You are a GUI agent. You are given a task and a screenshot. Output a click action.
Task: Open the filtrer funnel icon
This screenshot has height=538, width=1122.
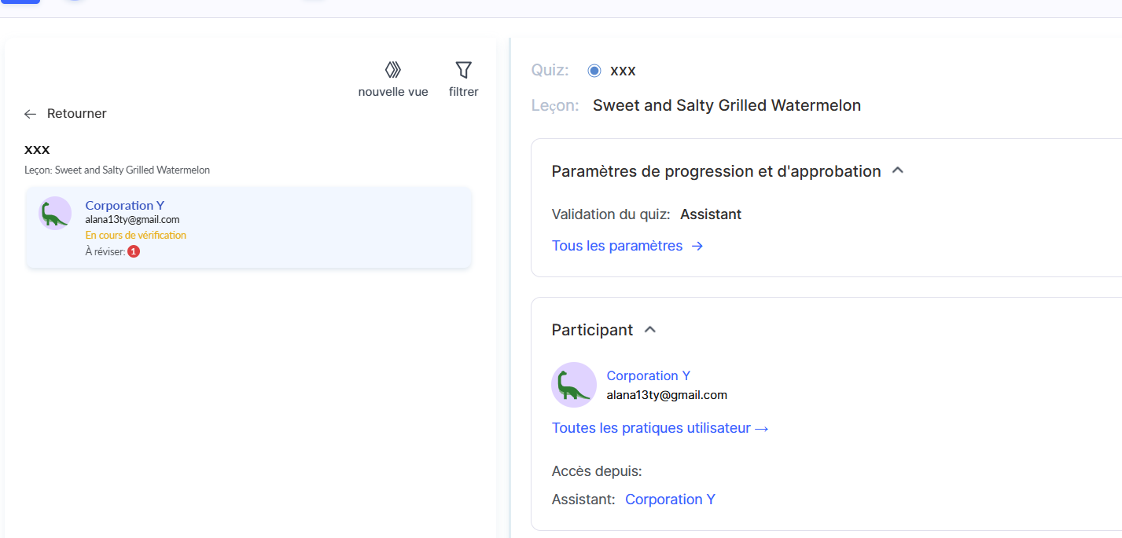tap(464, 70)
